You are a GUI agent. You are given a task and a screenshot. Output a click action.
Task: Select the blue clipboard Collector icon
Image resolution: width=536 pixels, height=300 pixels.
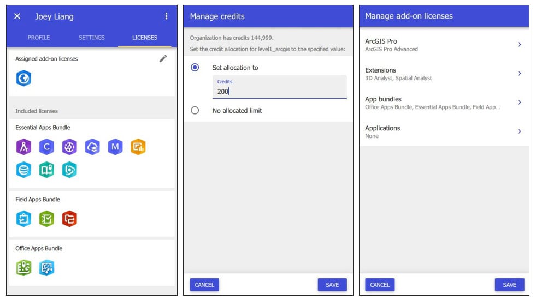[23, 219]
